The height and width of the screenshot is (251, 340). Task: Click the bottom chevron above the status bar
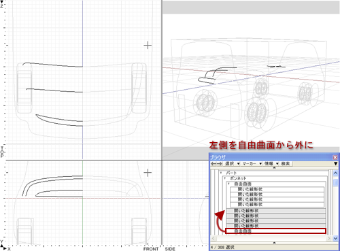pos(274,243)
